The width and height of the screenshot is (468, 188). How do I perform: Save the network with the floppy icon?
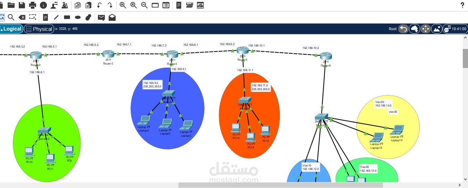[22, 5]
